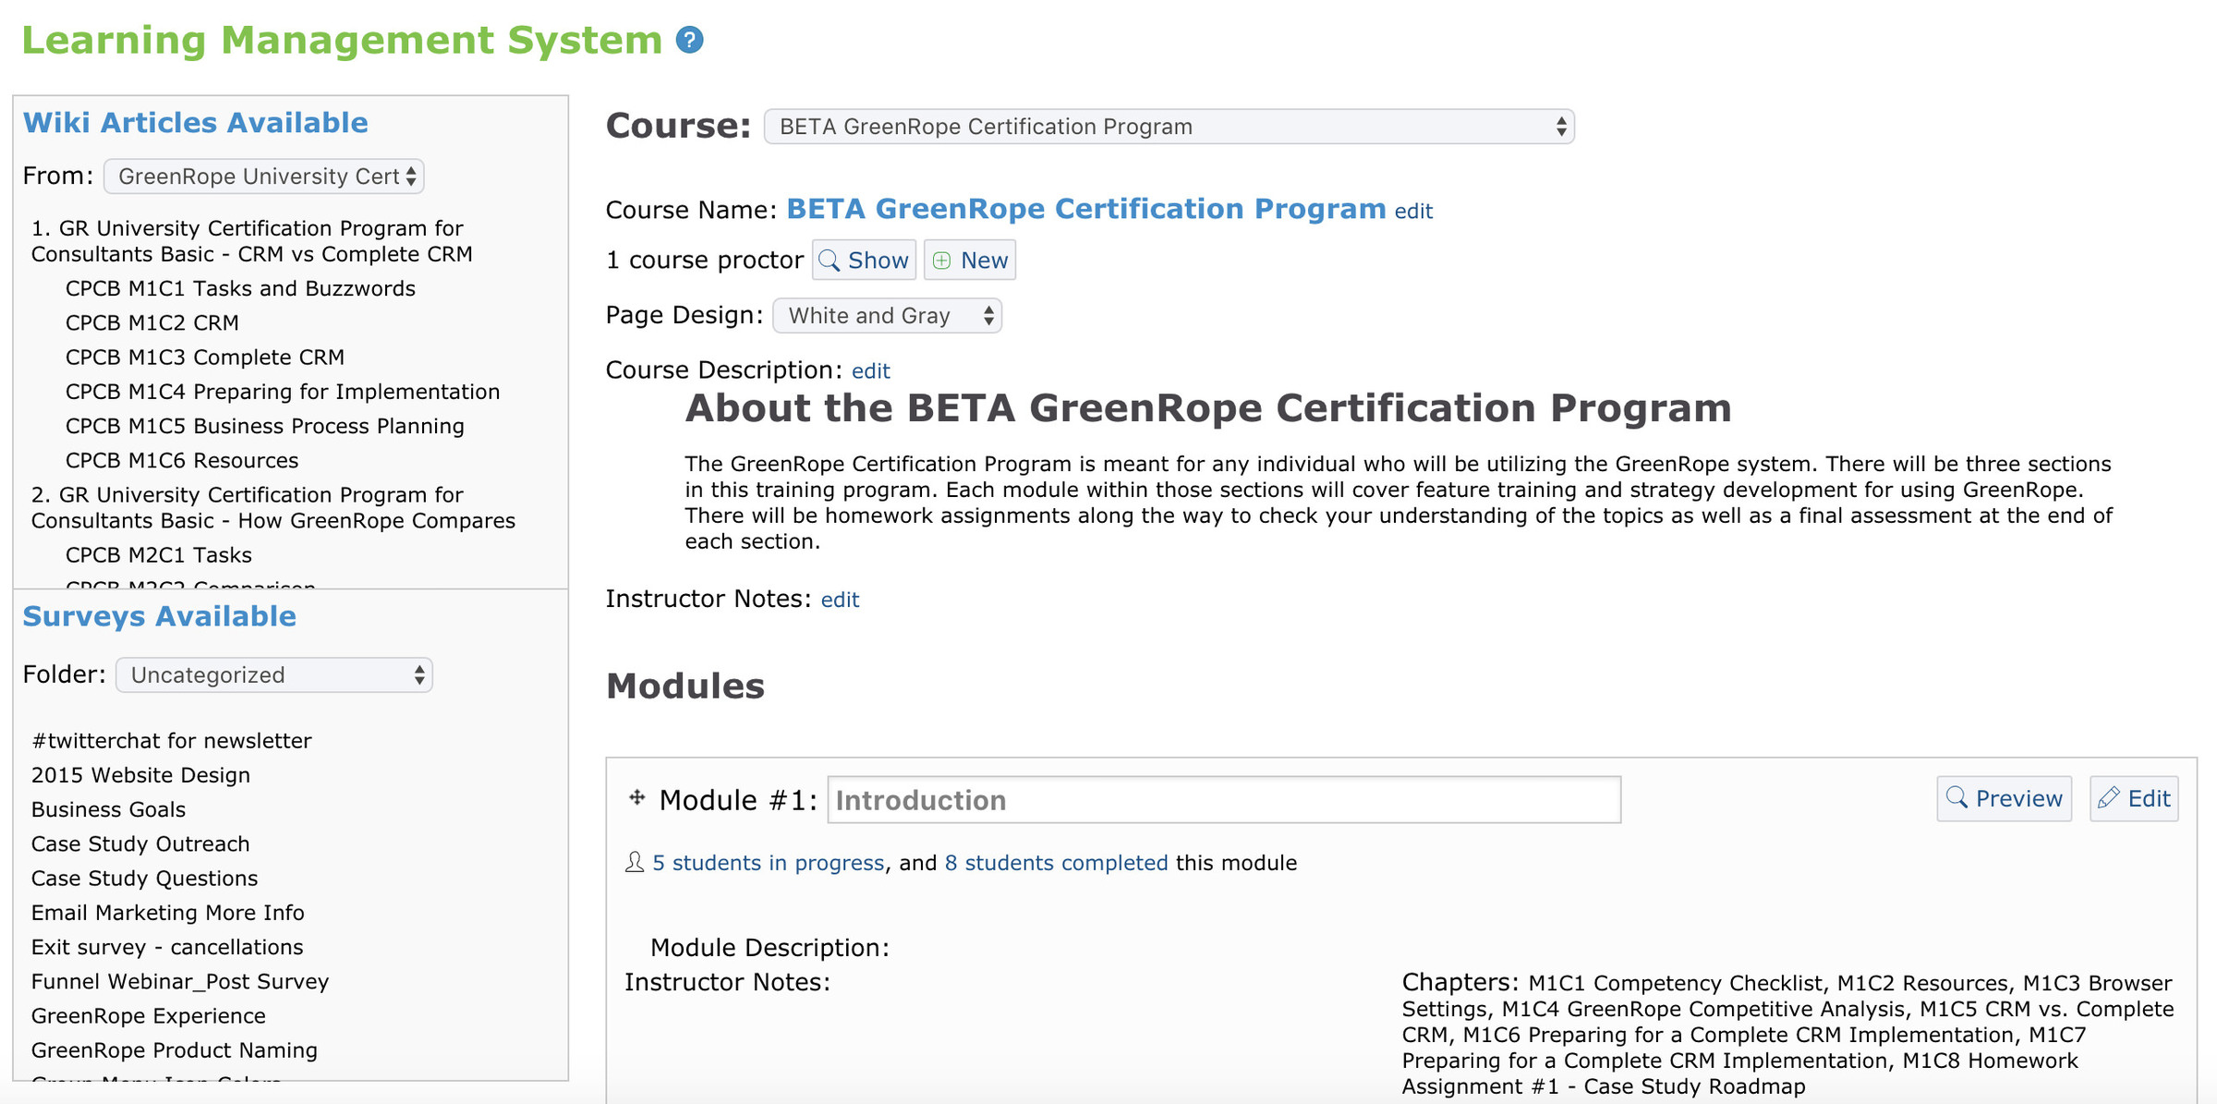Open the 5 students in progress link
Viewport: 2217px width, 1104px height.
point(769,863)
